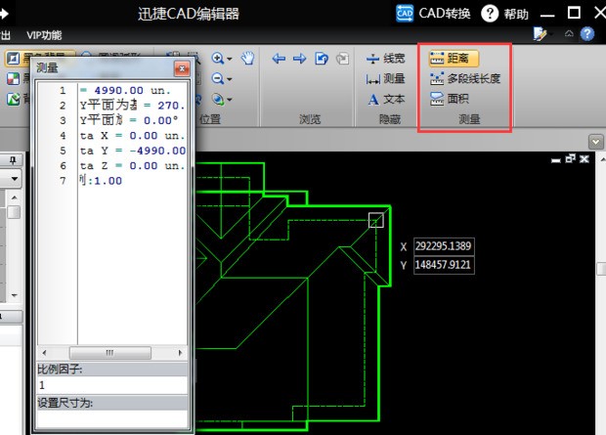
Task: Click the 比例因子 scale factor input field
Action: click(x=112, y=385)
